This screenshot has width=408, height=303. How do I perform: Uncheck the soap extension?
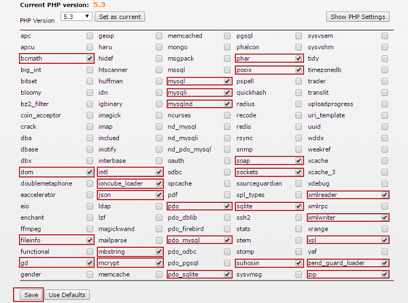point(299,161)
